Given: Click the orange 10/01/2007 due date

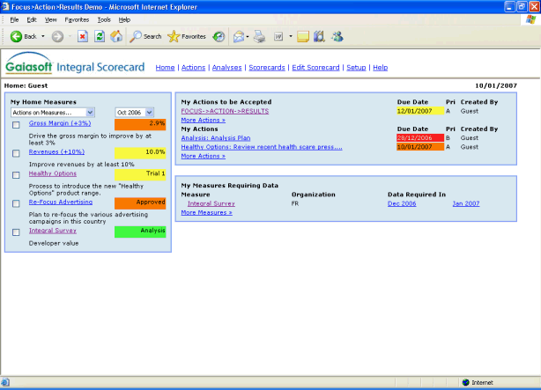Looking at the screenshot, I should [x=420, y=147].
